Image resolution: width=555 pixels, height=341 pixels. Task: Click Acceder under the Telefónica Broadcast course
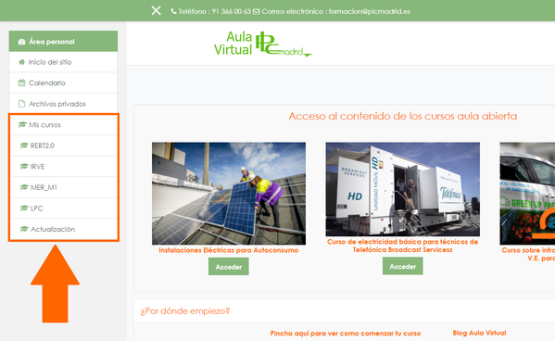click(403, 266)
